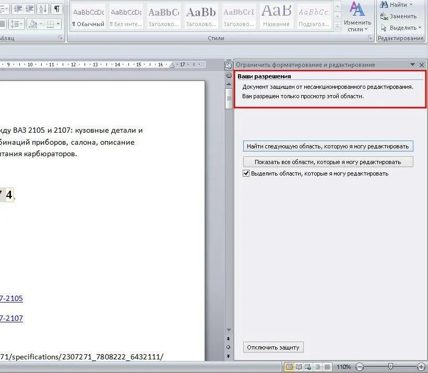Screen dimensions: 428x373
Task: Open the shading color dropdown arrow
Action: click(x=41, y=24)
